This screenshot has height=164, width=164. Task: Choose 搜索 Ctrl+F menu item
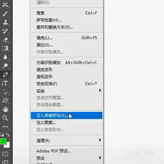67,13
